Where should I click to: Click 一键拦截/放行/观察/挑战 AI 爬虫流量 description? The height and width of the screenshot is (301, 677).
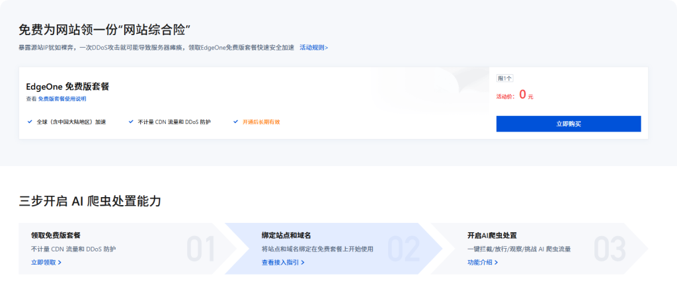[x=519, y=249]
